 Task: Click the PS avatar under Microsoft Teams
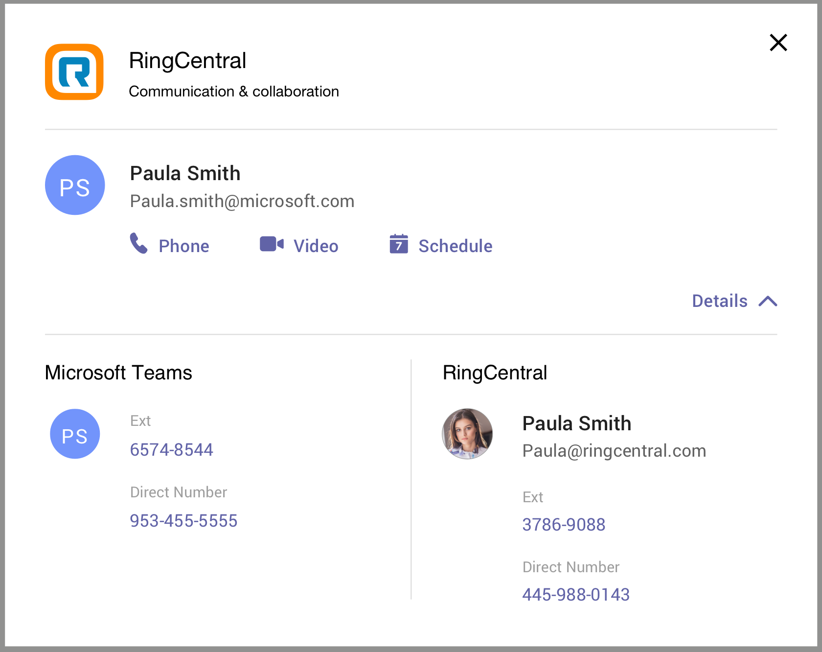75,434
